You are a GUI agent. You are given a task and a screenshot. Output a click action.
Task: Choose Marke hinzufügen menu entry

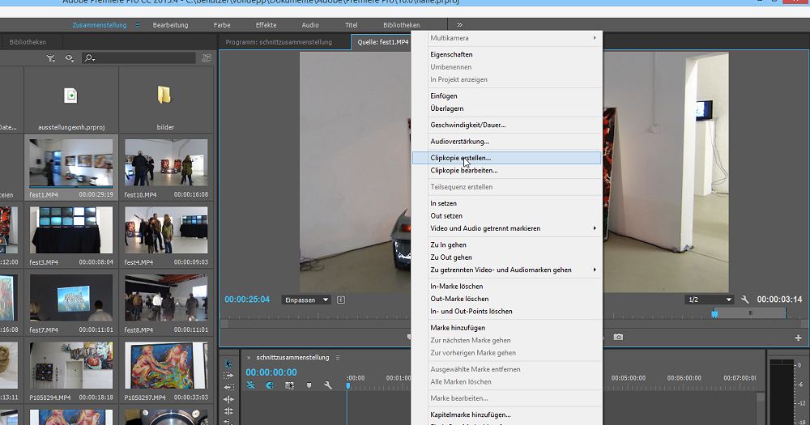click(x=507, y=328)
